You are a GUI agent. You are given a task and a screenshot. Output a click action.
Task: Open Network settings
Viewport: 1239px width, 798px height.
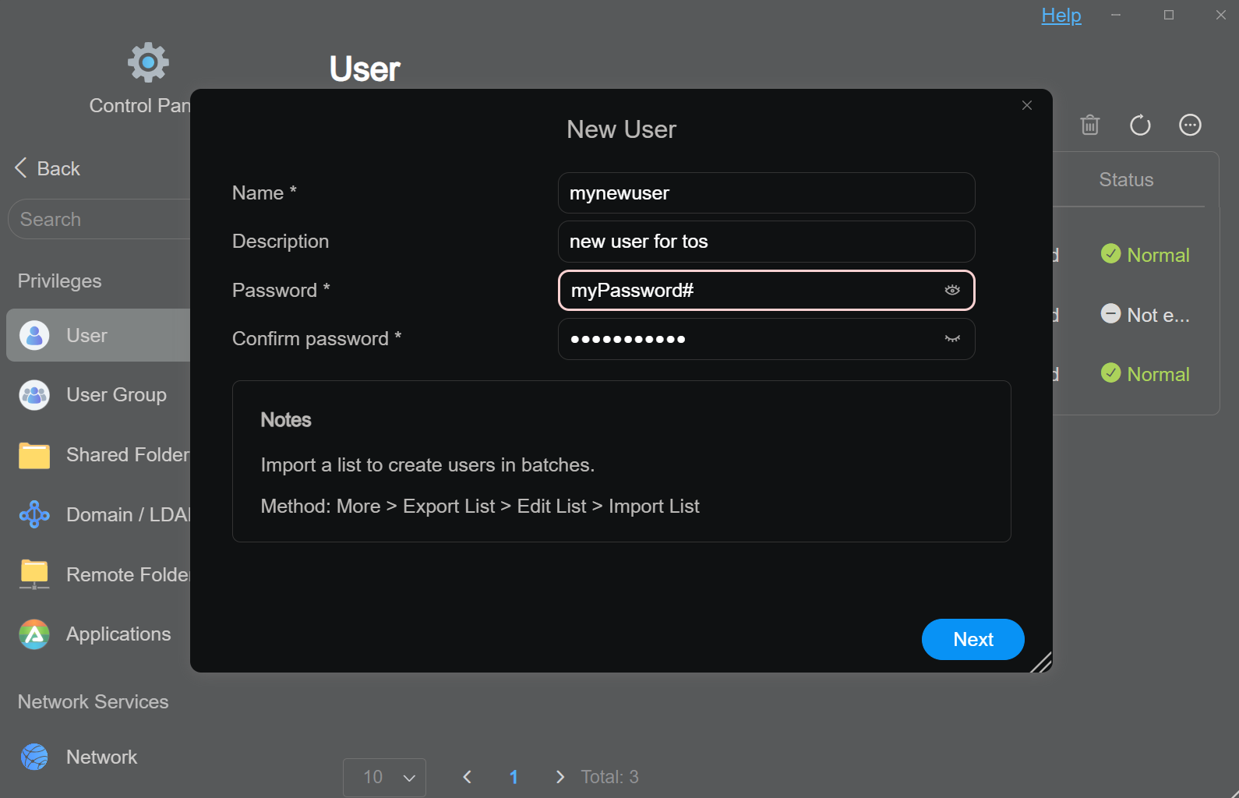click(98, 757)
